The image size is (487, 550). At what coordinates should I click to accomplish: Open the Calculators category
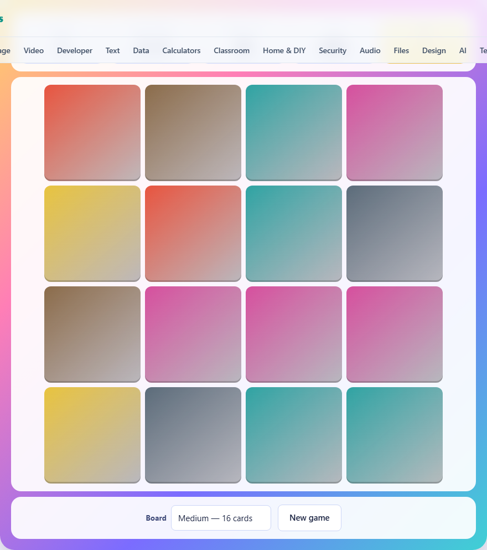tap(181, 50)
